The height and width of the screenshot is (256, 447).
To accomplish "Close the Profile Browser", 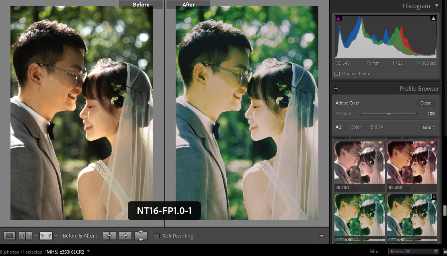I will 426,103.
